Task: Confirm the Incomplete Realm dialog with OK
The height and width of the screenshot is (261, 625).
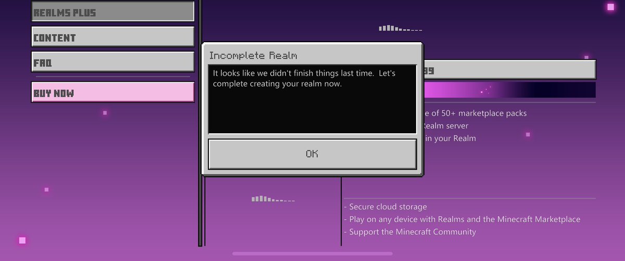Action: (x=312, y=154)
